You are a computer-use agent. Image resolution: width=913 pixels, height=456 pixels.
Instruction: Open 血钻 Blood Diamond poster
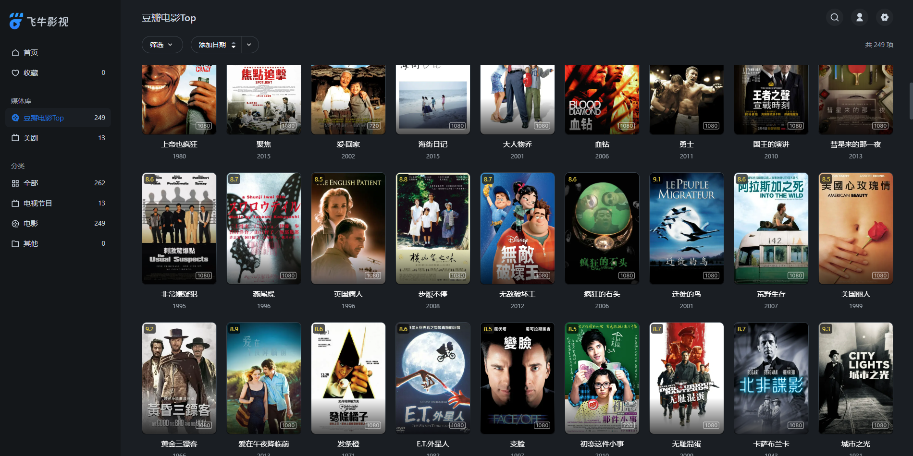pyautogui.click(x=602, y=99)
